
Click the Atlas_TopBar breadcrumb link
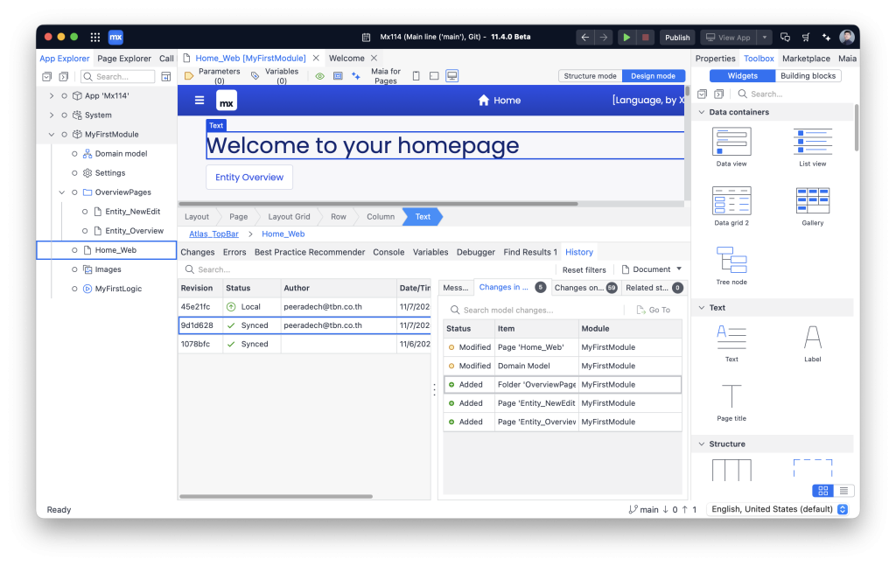213,234
